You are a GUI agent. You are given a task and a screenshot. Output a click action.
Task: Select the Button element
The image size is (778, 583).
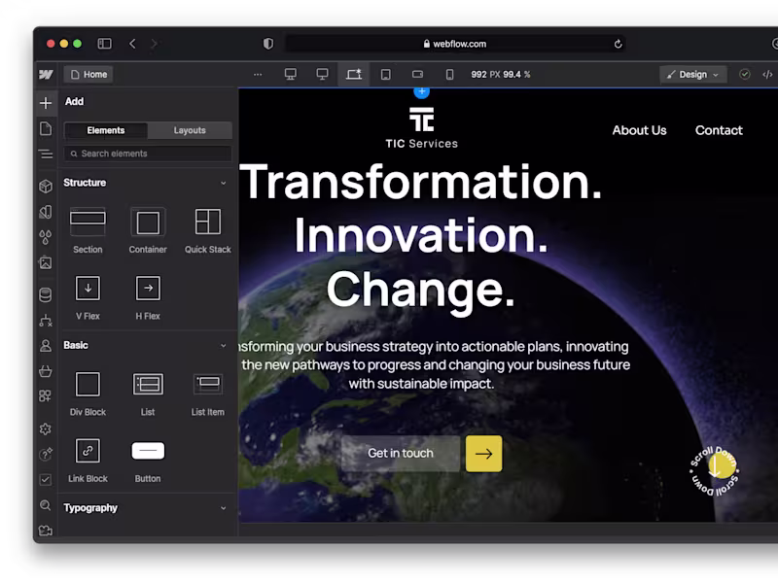[148, 461]
